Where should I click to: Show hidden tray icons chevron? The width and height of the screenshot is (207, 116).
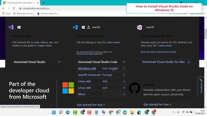tap(174, 112)
